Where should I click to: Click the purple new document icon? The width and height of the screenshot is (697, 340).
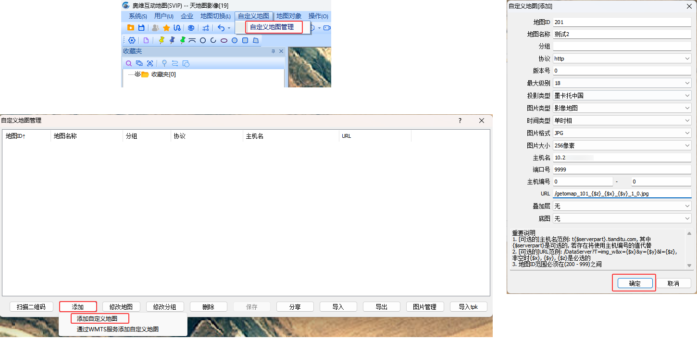click(146, 40)
